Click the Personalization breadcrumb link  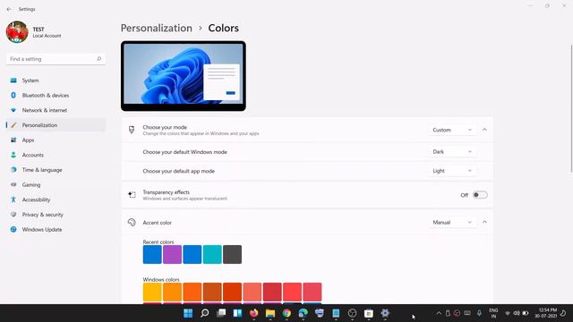point(157,28)
